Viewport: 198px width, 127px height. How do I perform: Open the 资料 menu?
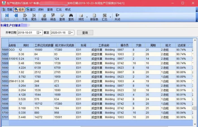tap(41, 9)
